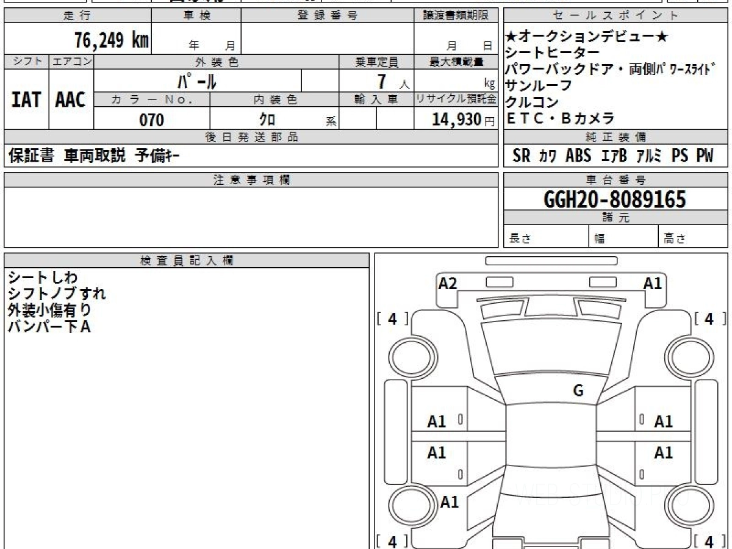The width and height of the screenshot is (732, 549).
Task: Click the 後日発送部品 header
Action: 251,137
